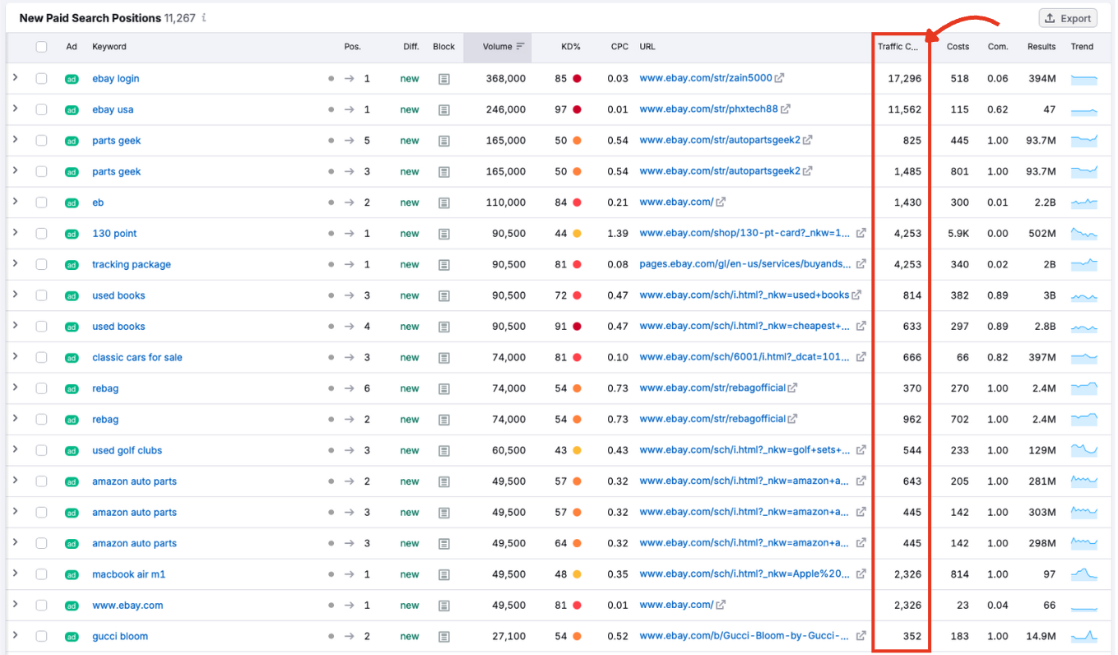Open the external link icon for rebagofficial URL

click(x=794, y=388)
